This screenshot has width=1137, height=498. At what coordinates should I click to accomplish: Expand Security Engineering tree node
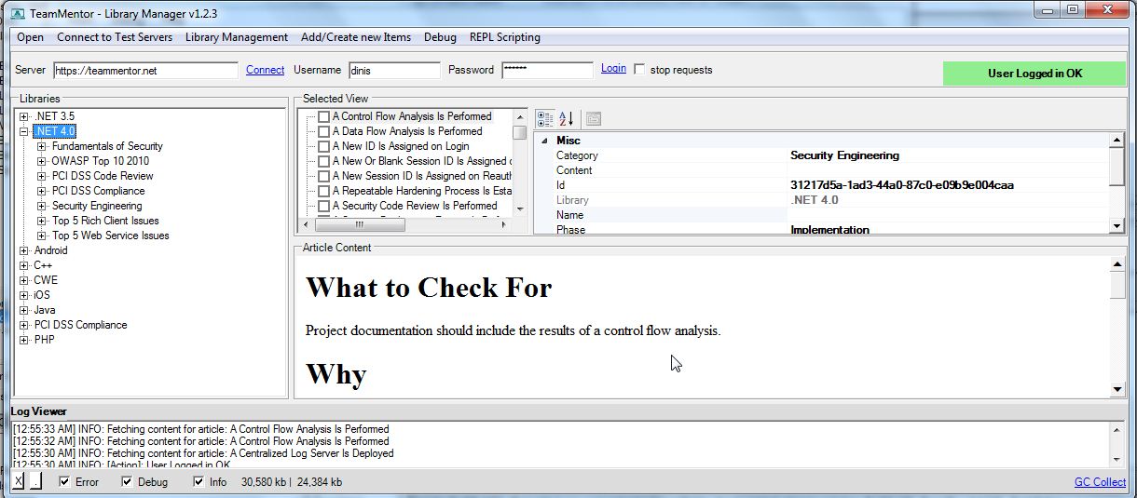click(x=42, y=206)
